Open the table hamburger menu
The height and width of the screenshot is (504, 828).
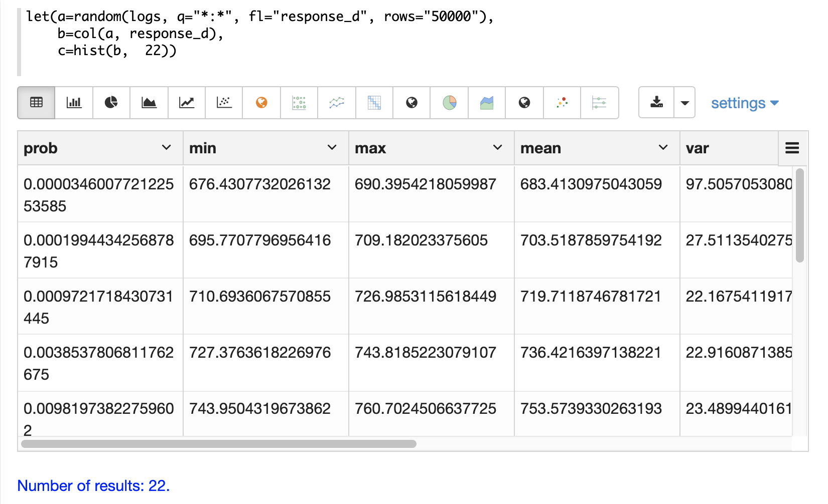pos(792,148)
